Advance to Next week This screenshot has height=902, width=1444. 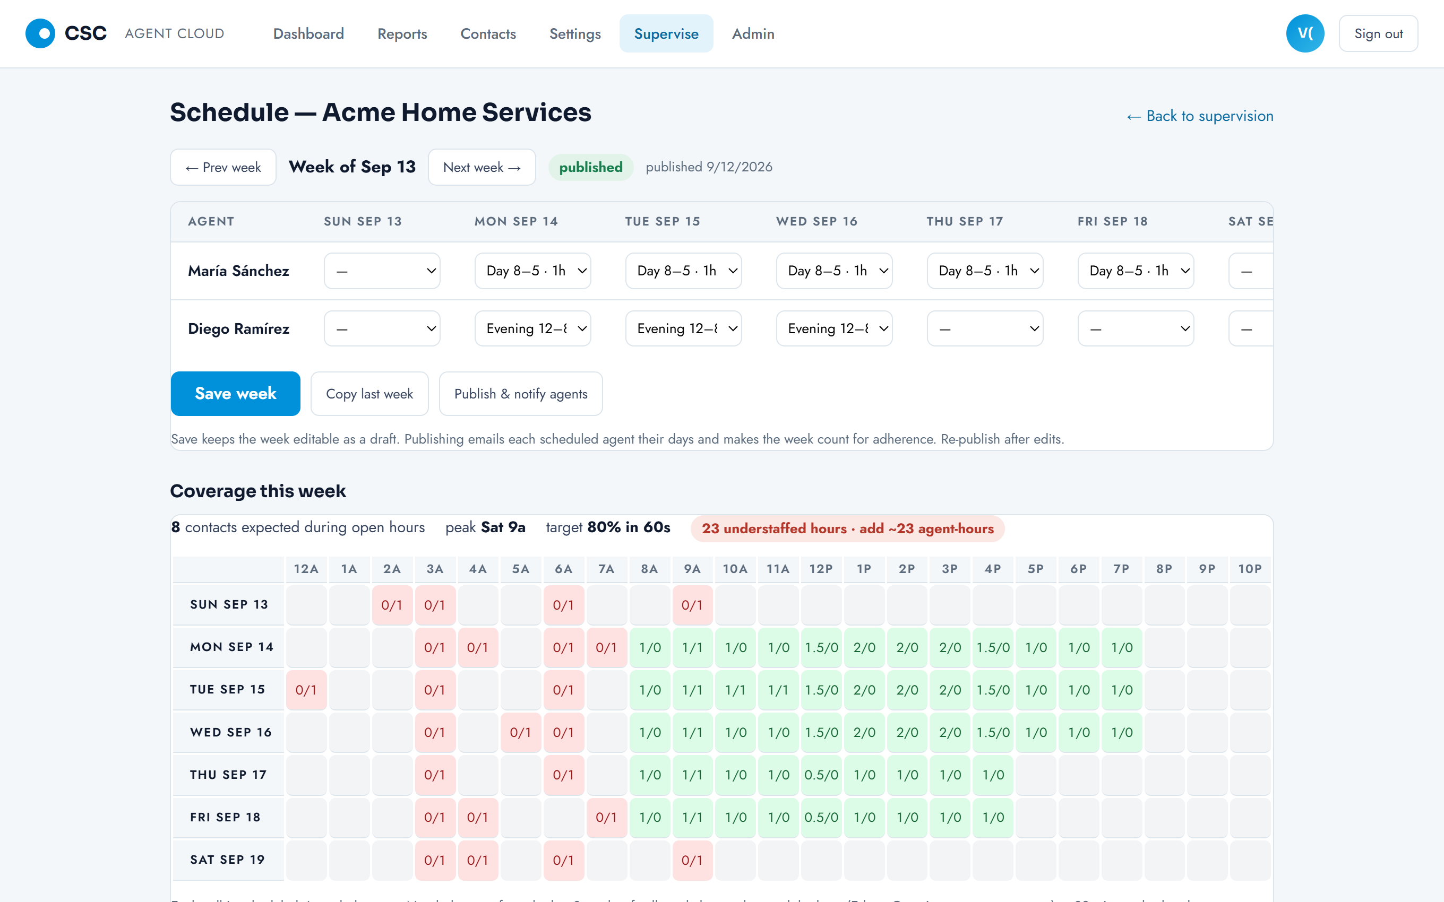[x=482, y=167]
